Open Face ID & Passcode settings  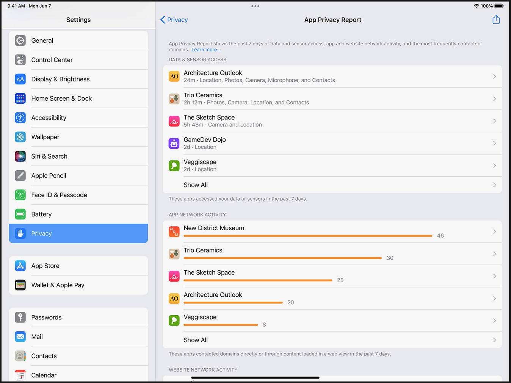(78, 195)
